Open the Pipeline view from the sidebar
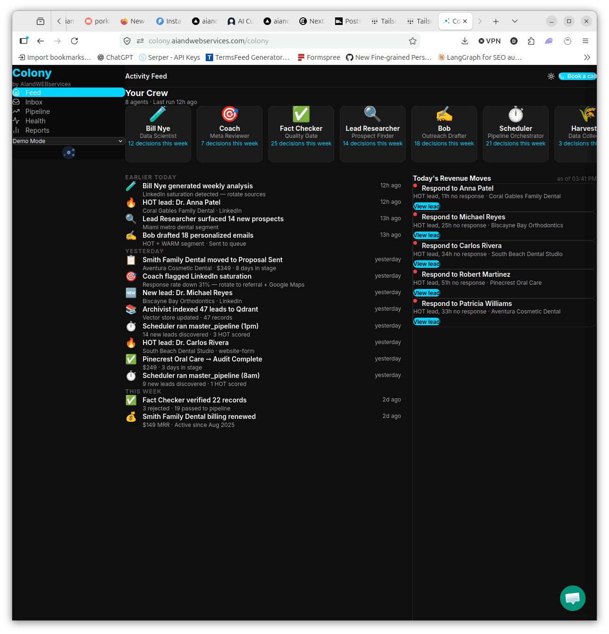The height and width of the screenshot is (634, 609). (x=16, y=111)
